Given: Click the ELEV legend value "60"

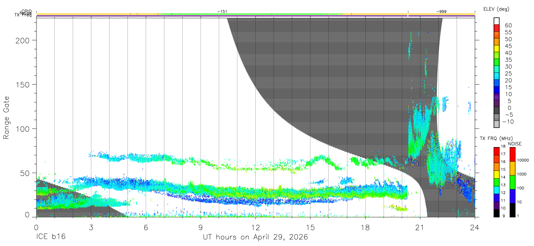Looking at the screenshot, I should (509, 26).
